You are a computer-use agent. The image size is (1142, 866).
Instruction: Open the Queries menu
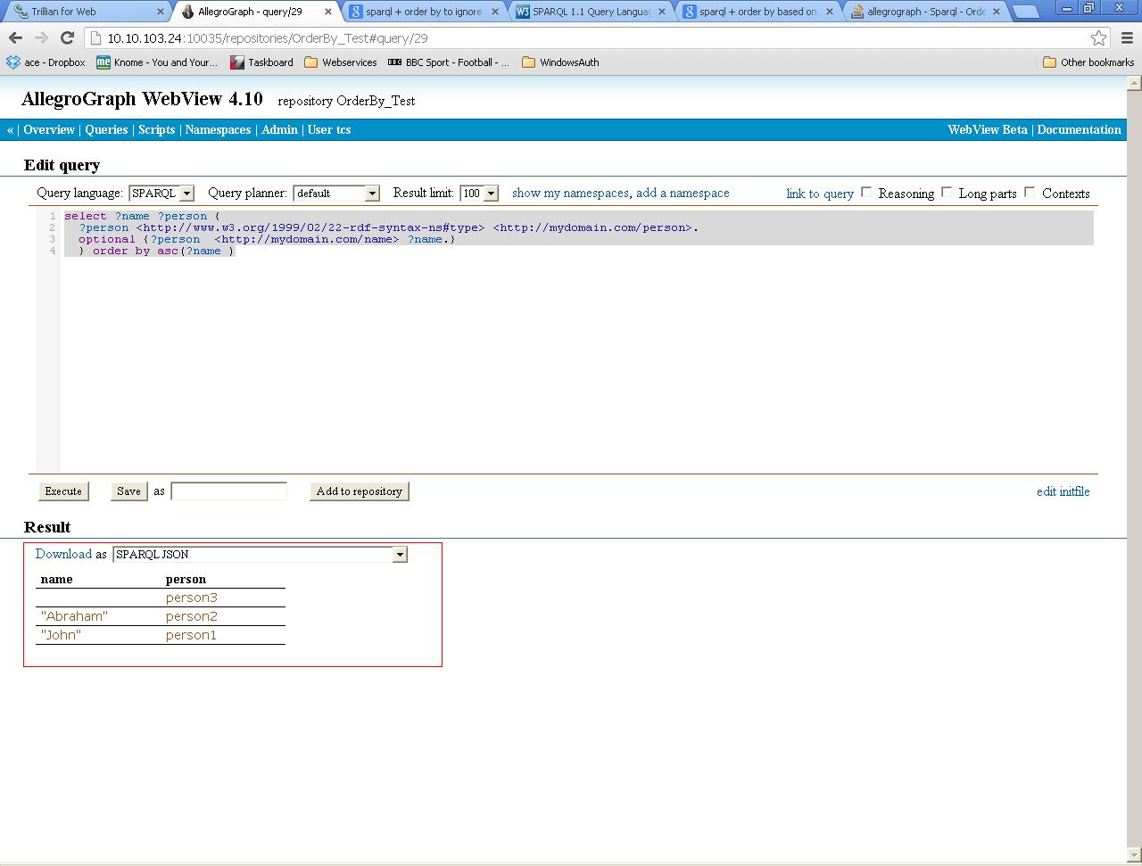tap(106, 129)
